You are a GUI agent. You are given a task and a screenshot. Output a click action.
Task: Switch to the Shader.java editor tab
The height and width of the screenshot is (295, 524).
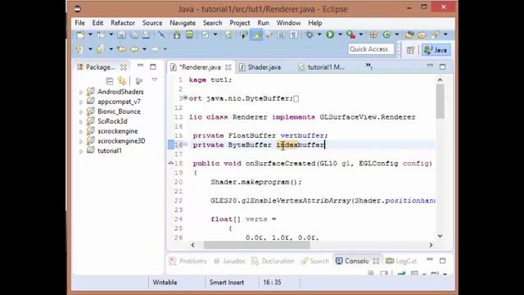pyautogui.click(x=260, y=67)
